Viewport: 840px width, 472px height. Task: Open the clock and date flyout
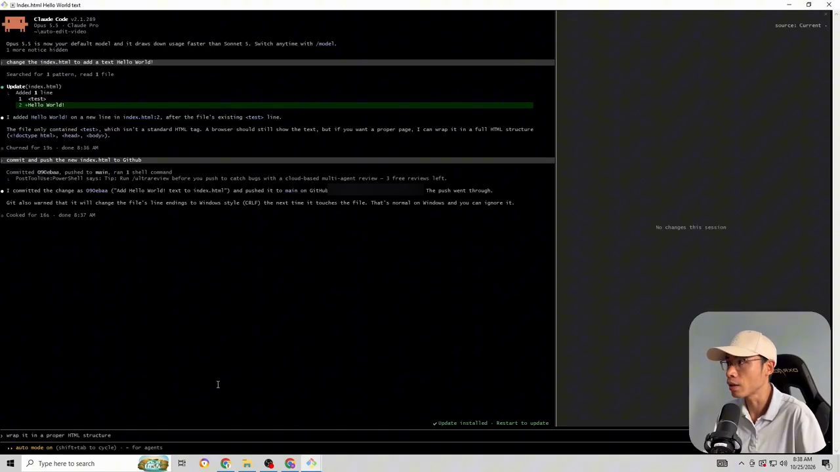point(802,463)
